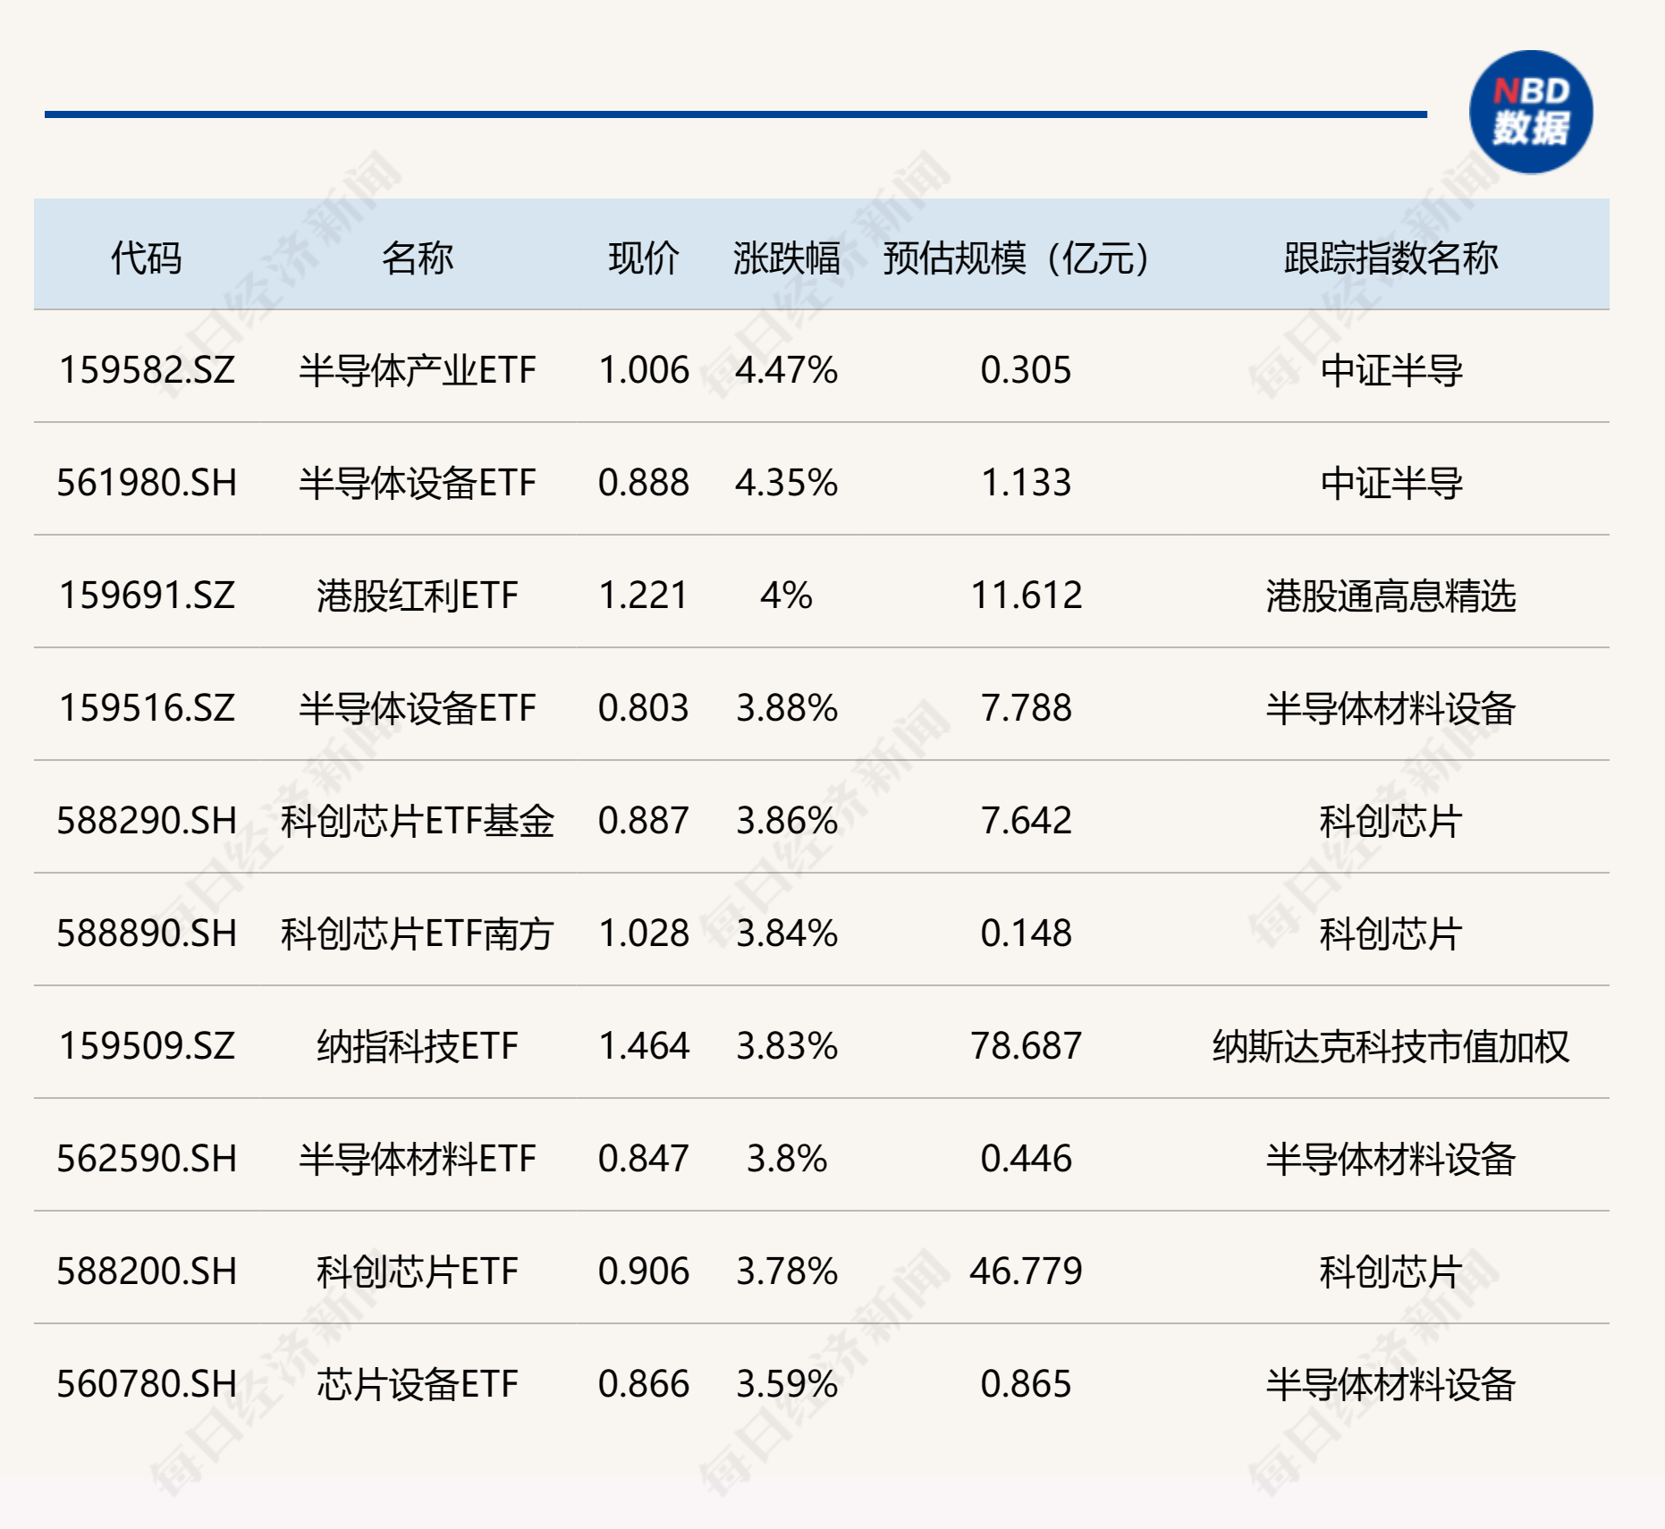Viewport: 1665px width, 1529px height.
Task: Click price 1.028
Action: tap(644, 933)
